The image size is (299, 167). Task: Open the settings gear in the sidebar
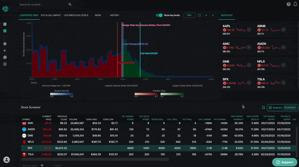(5, 44)
